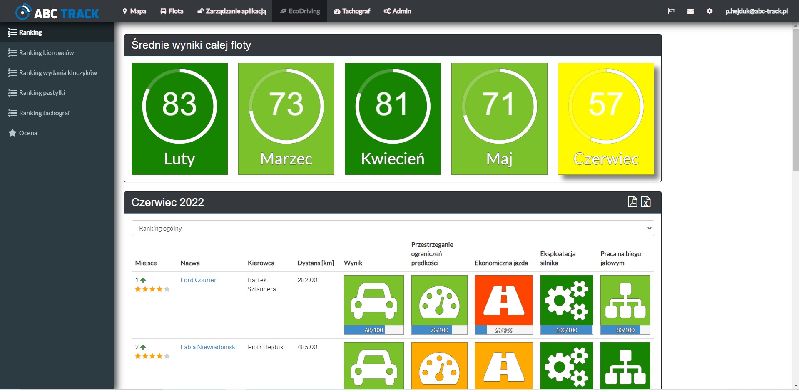Open the Flota menu
799x390 pixels.
(x=172, y=11)
